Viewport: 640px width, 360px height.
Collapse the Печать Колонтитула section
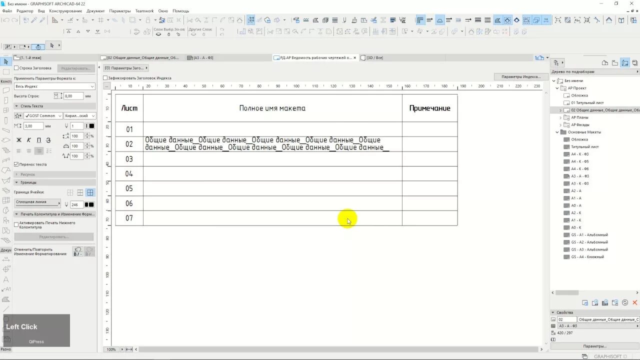[16, 214]
